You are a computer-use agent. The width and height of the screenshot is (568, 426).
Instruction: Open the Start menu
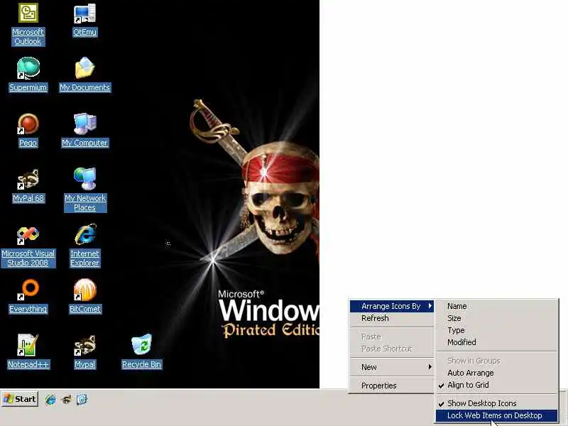(20, 399)
